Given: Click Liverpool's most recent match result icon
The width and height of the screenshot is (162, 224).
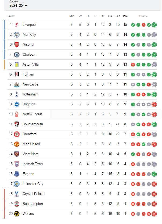Looking at the screenshot, I should 154,25.
